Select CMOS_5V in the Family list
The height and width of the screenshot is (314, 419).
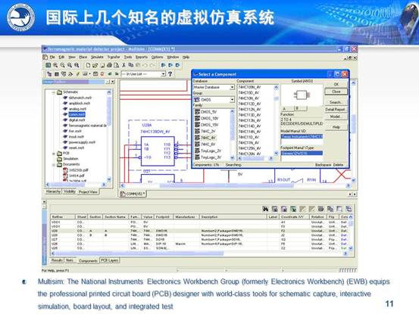point(206,112)
